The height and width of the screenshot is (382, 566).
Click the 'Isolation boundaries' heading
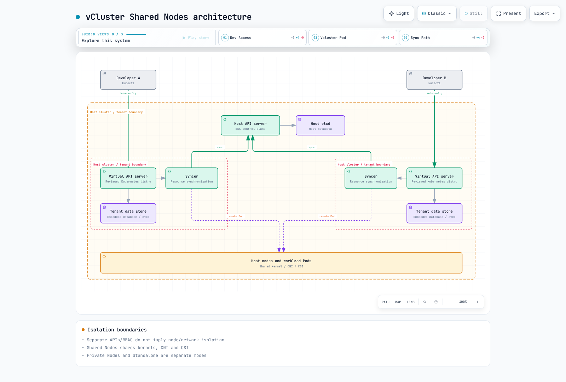[117, 330]
